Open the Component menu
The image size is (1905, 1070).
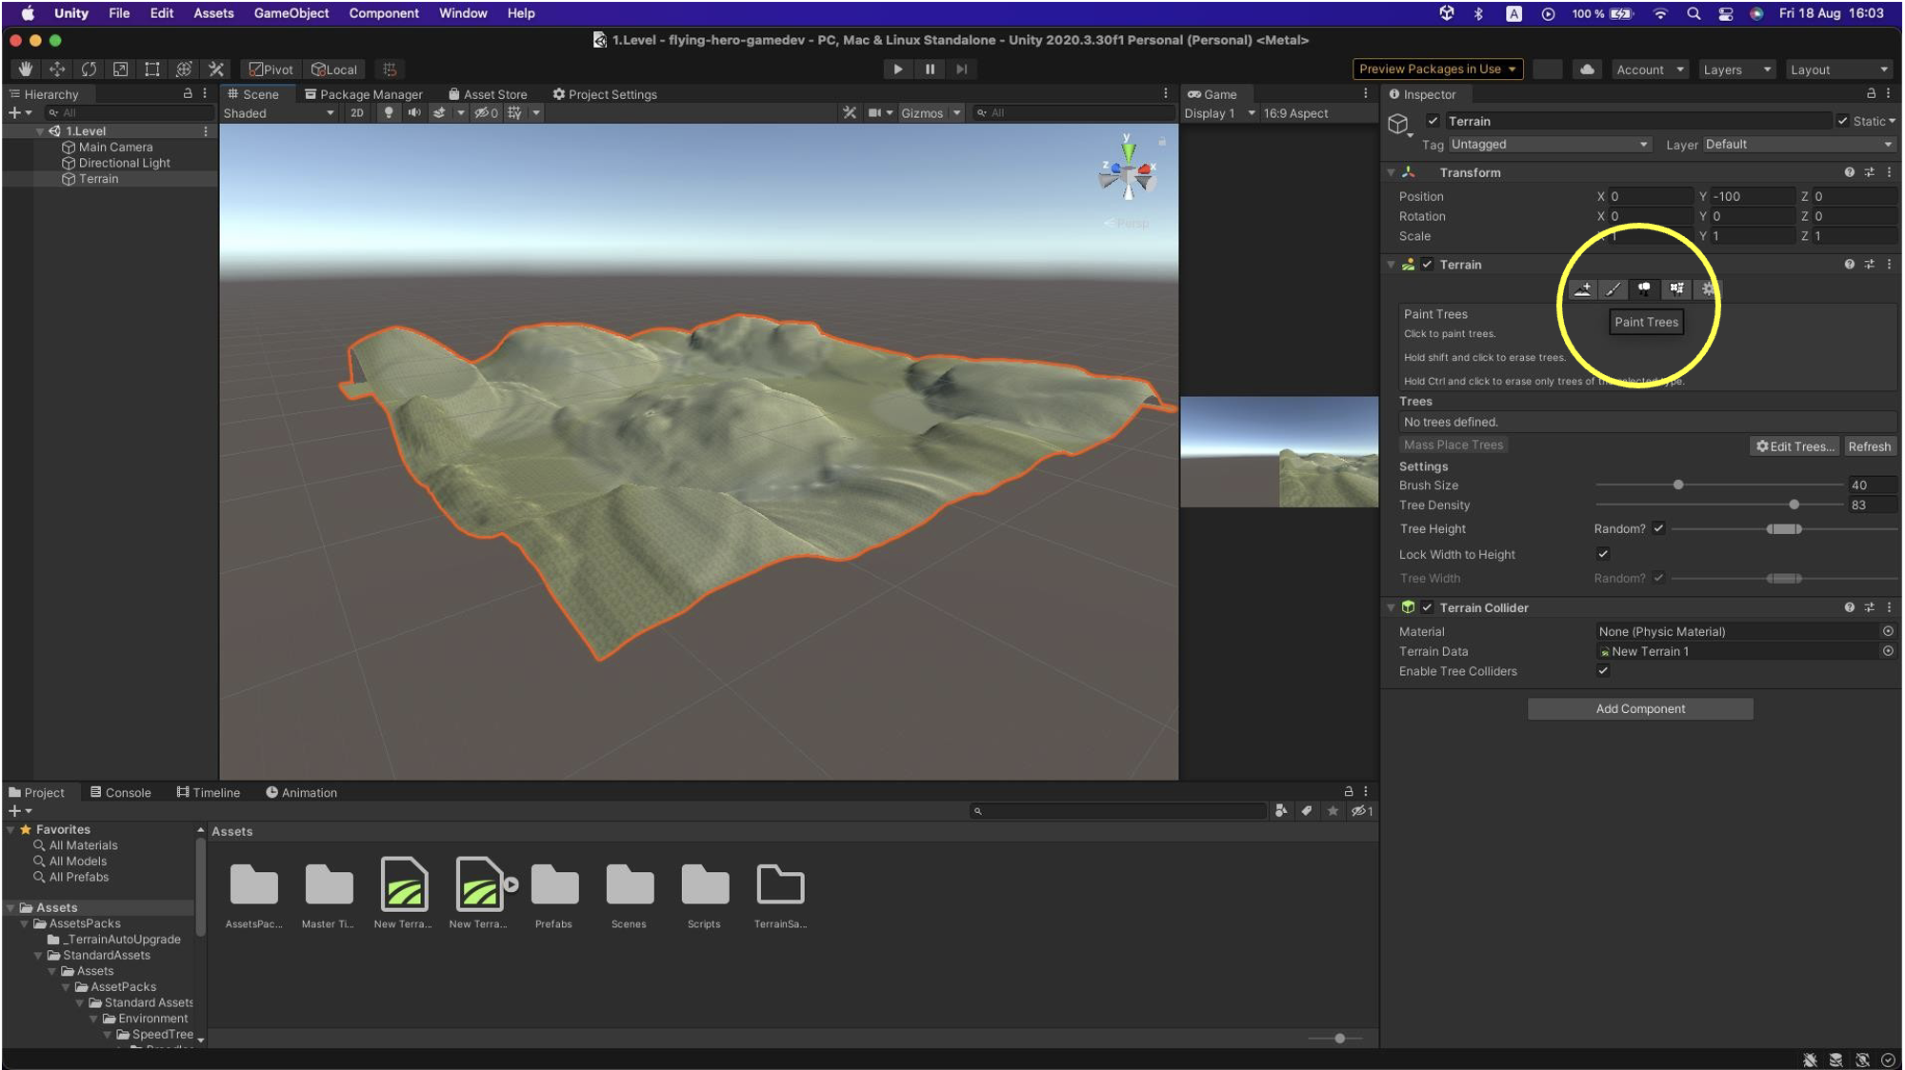384,13
